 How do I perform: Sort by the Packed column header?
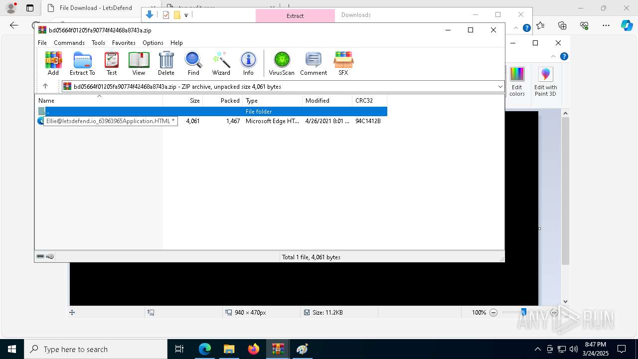[x=223, y=100]
